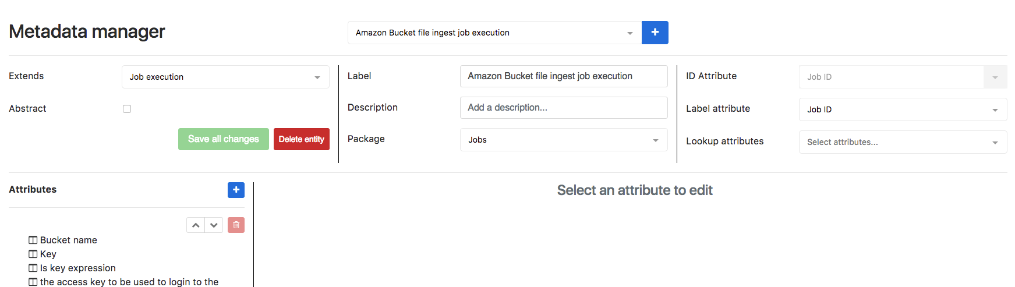1015x287 pixels.
Task: Click the blue plus button to add entity
Action: 655,33
